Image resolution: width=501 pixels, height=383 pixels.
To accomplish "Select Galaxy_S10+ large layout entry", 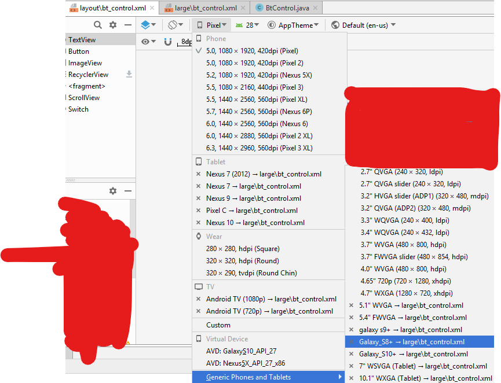I will (x=420, y=354).
